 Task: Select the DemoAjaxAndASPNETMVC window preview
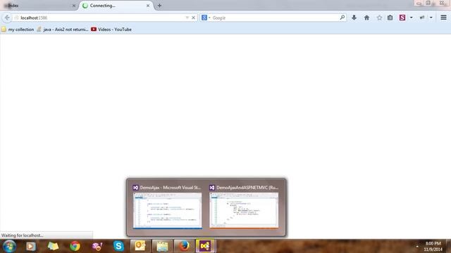[x=244, y=211]
